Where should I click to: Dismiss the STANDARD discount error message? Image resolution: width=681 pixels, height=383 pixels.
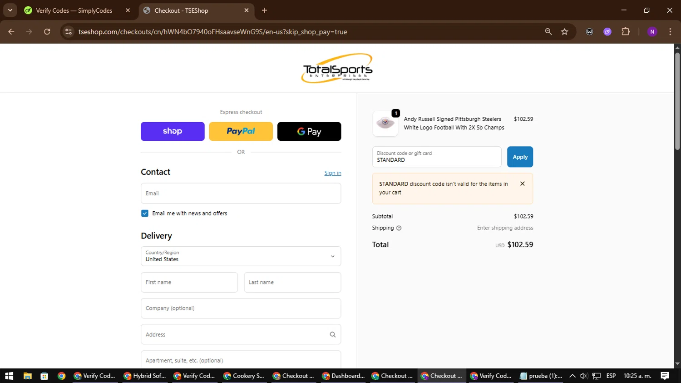pos(523,184)
